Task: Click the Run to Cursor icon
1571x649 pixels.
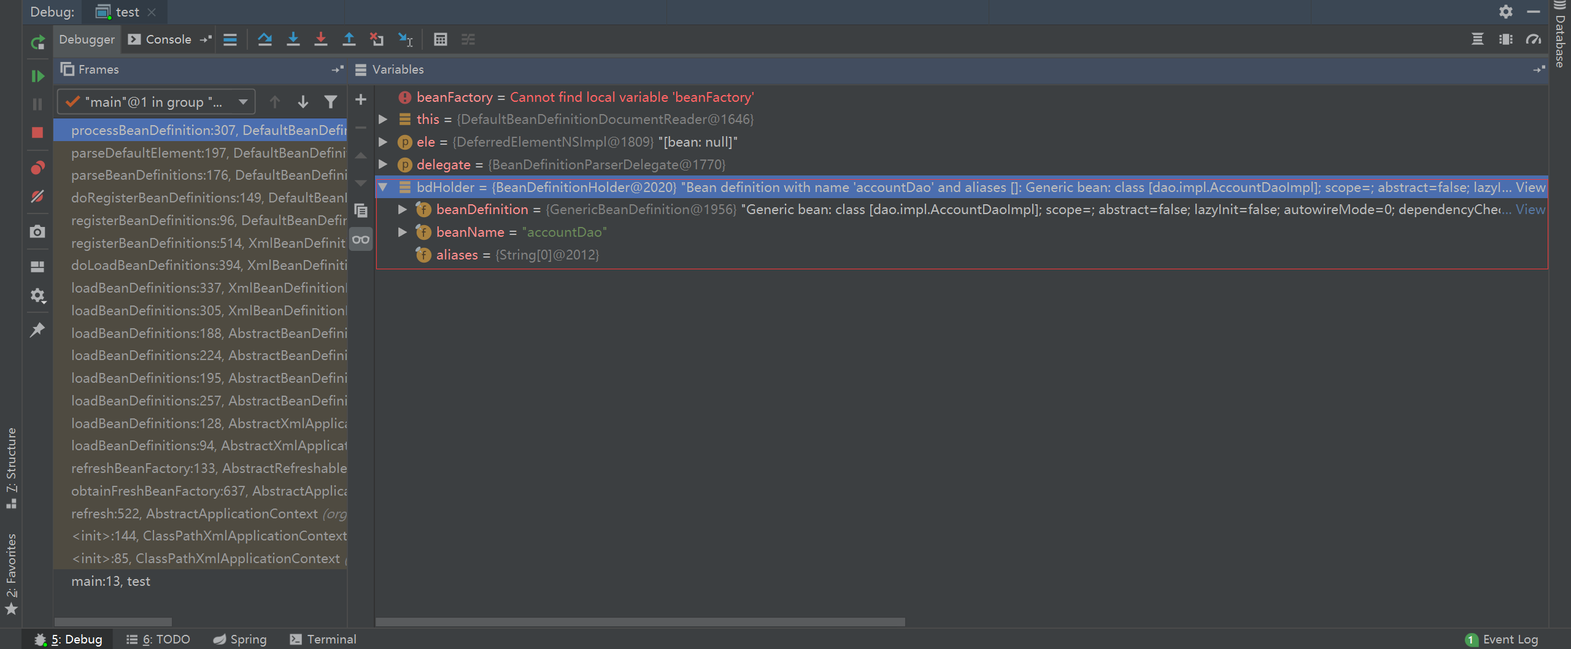Action: pyautogui.click(x=405, y=40)
